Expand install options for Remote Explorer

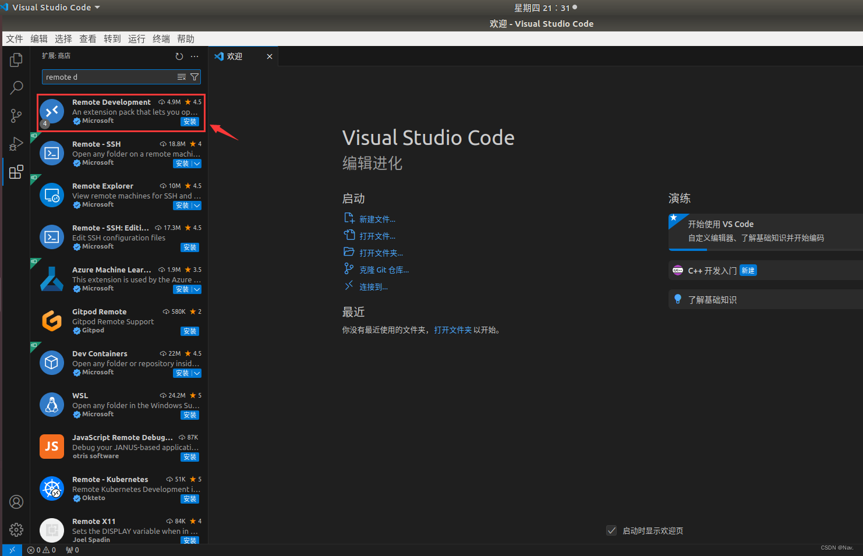(197, 206)
